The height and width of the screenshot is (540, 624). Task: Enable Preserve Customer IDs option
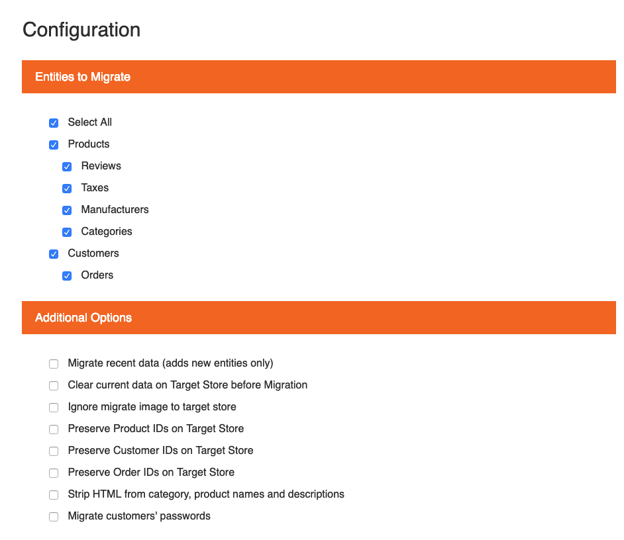53,451
